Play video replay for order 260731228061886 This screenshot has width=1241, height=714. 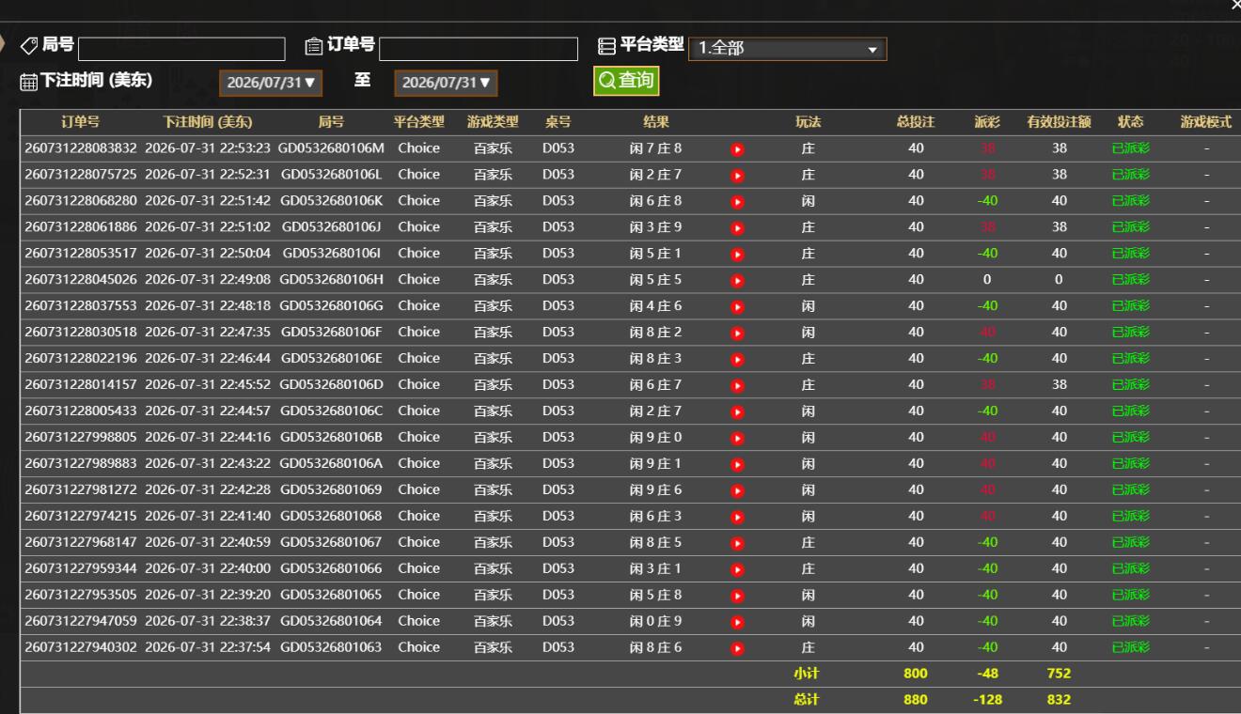(x=738, y=227)
